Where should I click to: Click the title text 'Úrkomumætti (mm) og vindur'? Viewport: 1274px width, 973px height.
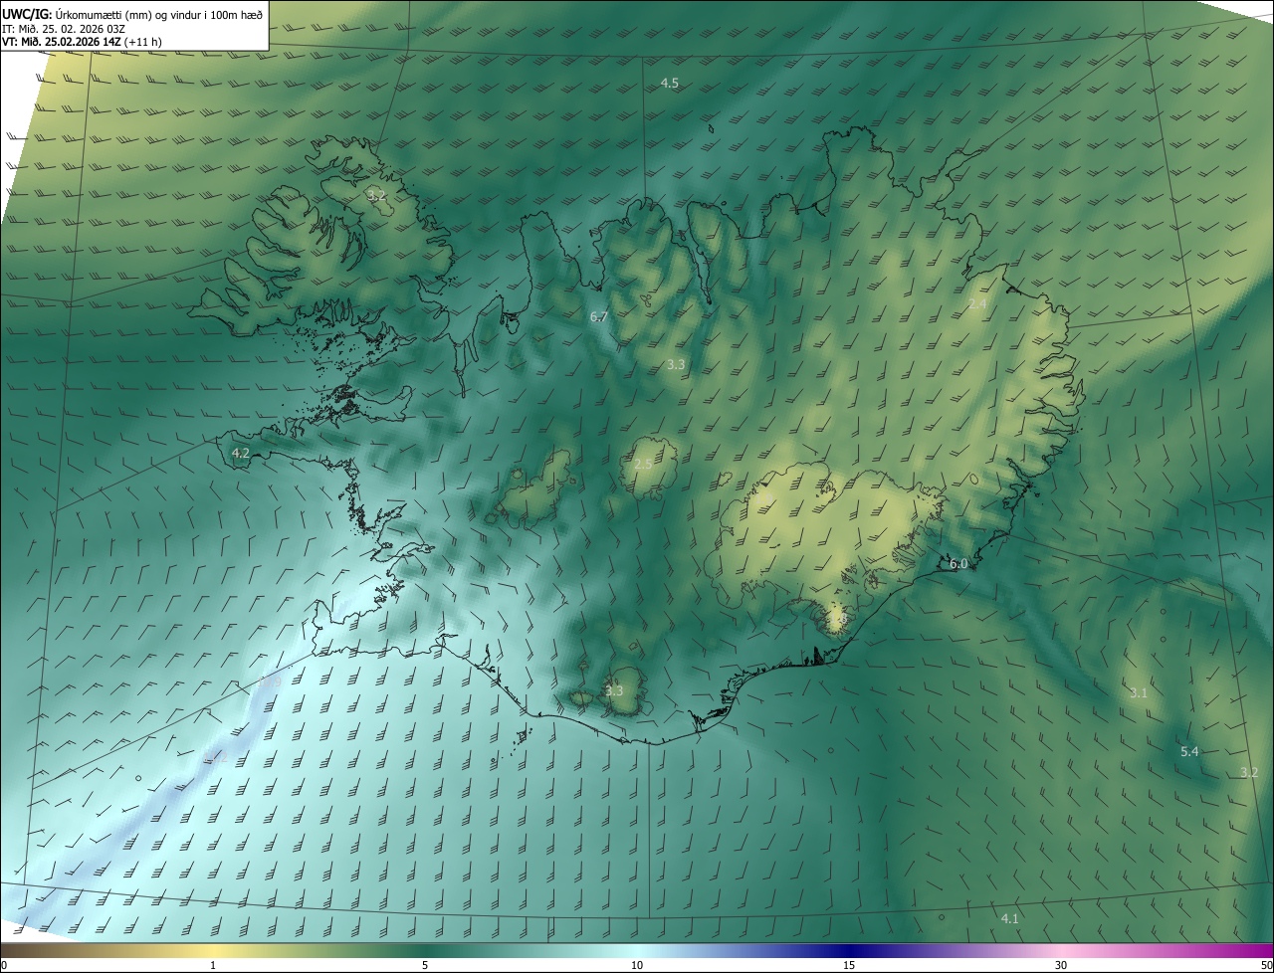click(x=129, y=14)
